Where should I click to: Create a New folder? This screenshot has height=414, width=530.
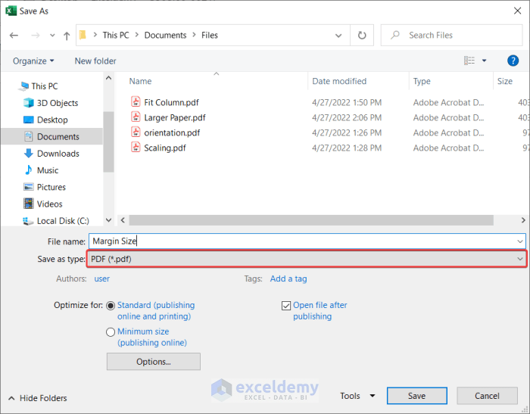point(95,61)
